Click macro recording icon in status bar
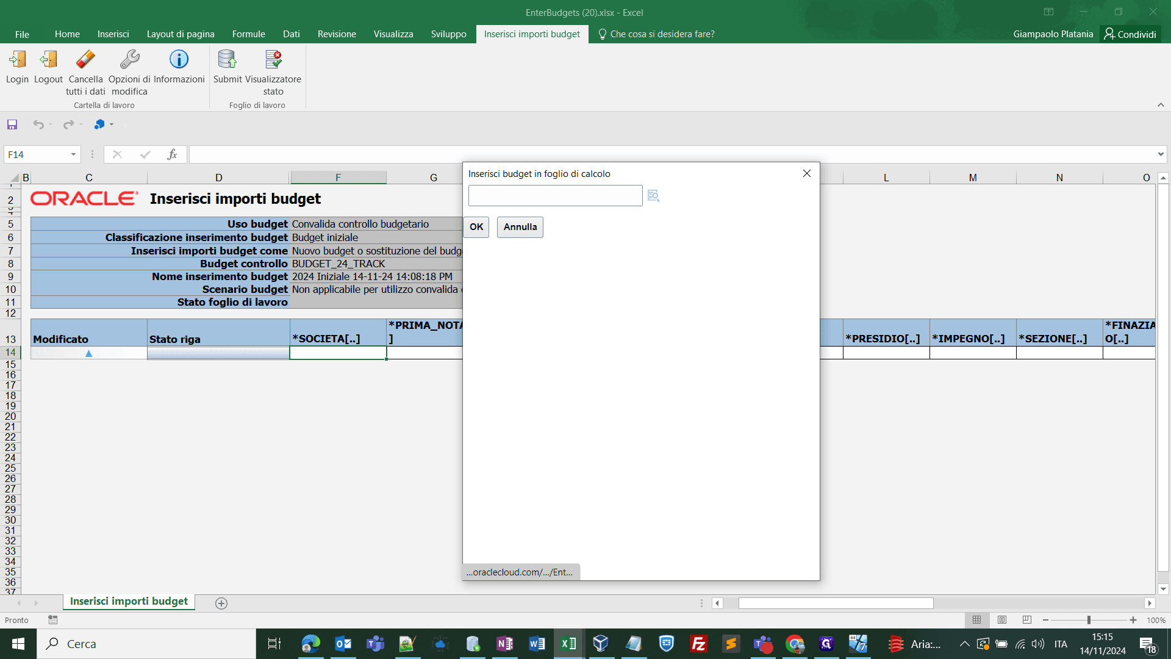 point(53,620)
